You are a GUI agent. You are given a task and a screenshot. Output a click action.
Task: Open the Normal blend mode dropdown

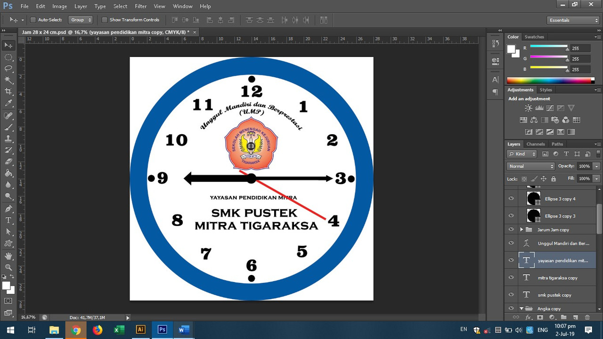click(531, 166)
